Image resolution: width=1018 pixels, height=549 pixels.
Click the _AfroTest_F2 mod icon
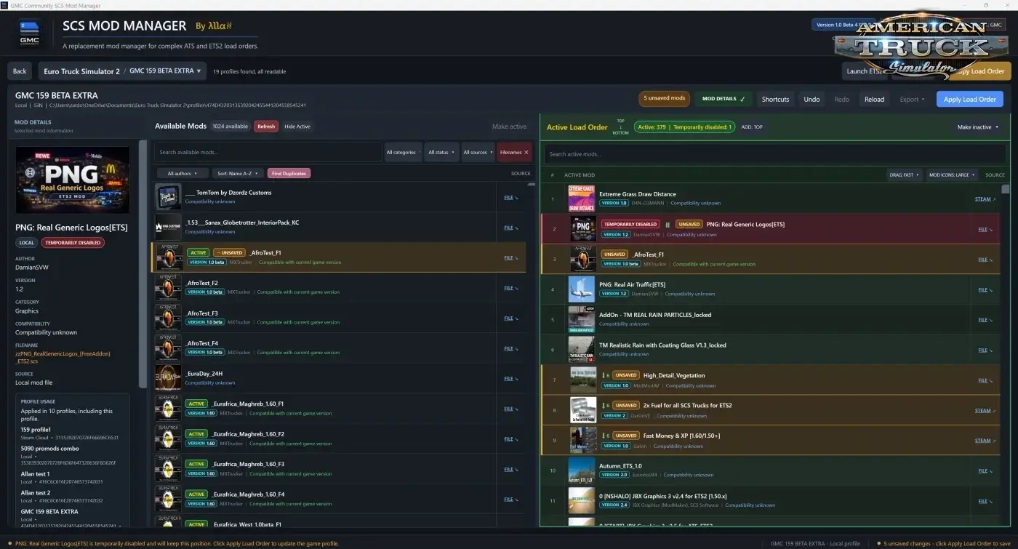168,287
